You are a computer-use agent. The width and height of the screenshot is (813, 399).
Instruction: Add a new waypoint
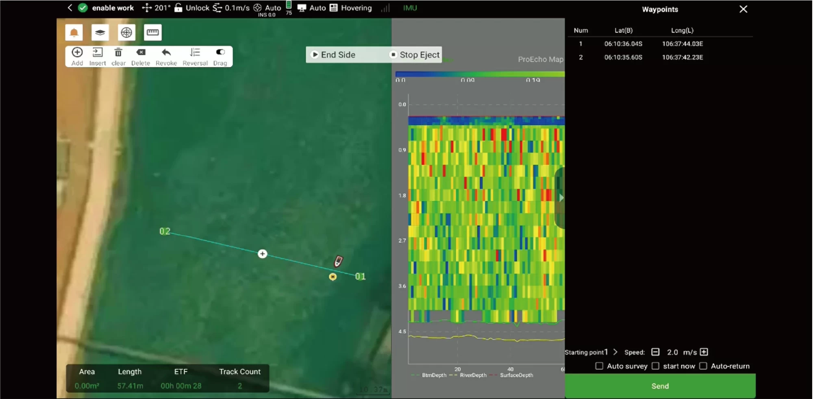77,57
